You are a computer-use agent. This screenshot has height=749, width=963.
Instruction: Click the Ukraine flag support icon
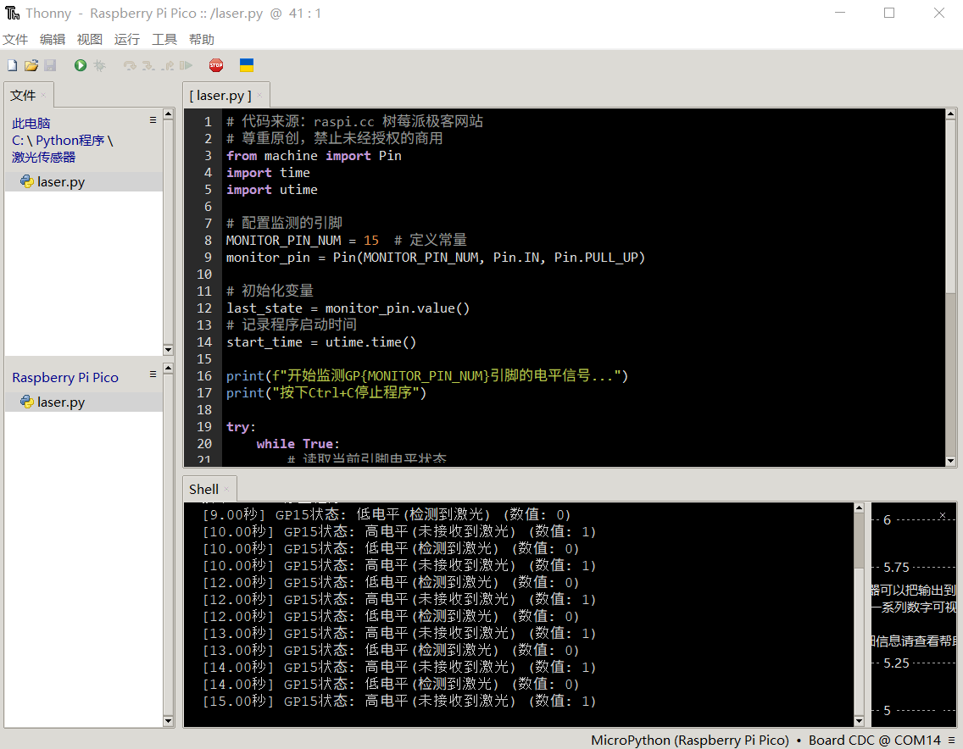coord(247,65)
